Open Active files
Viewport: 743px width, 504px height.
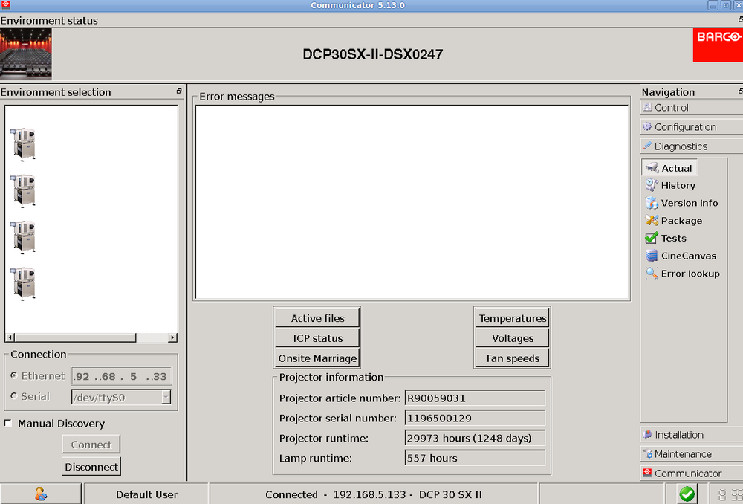tap(317, 318)
